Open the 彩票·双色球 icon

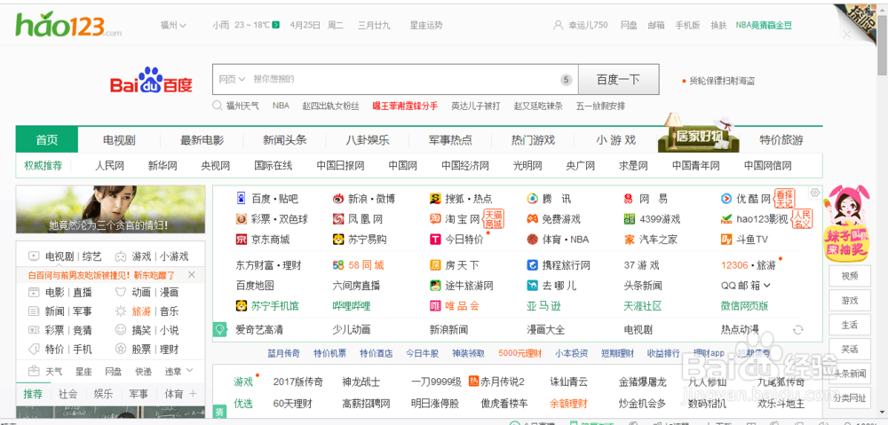pos(242,219)
